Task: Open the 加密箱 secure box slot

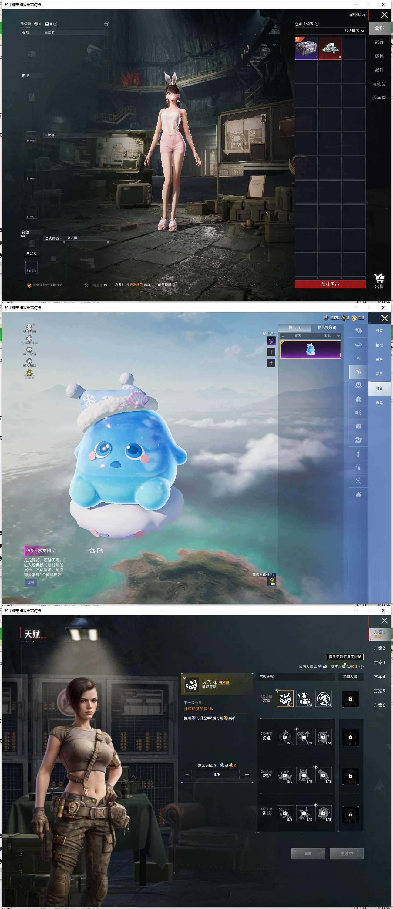Action: pyautogui.click(x=32, y=267)
